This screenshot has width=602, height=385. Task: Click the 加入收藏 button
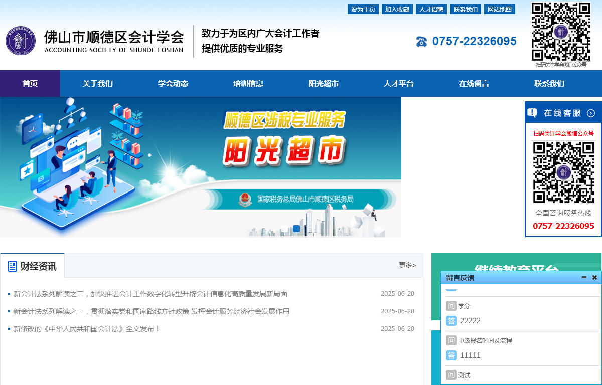[x=397, y=9]
